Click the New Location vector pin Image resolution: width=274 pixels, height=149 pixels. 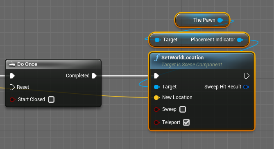click(x=157, y=97)
